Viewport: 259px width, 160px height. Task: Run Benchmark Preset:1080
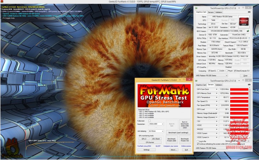(172, 140)
